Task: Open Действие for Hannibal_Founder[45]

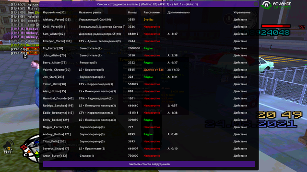Action: (x=240, y=98)
